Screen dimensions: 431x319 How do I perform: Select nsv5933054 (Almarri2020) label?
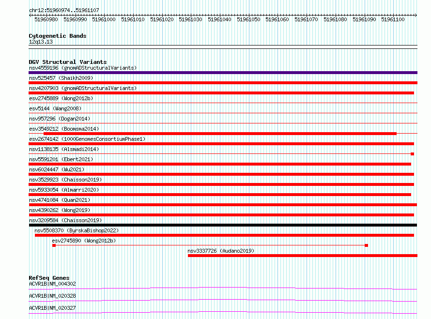(x=64, y=190)
